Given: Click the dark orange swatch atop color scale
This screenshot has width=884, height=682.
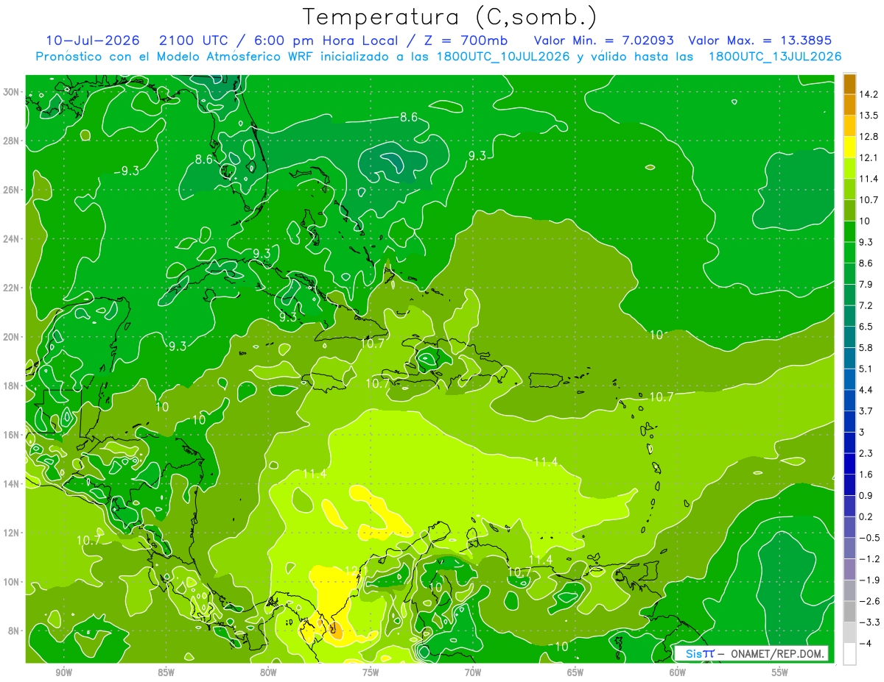Looking at the screenshot, I should [x=849, y=84].
